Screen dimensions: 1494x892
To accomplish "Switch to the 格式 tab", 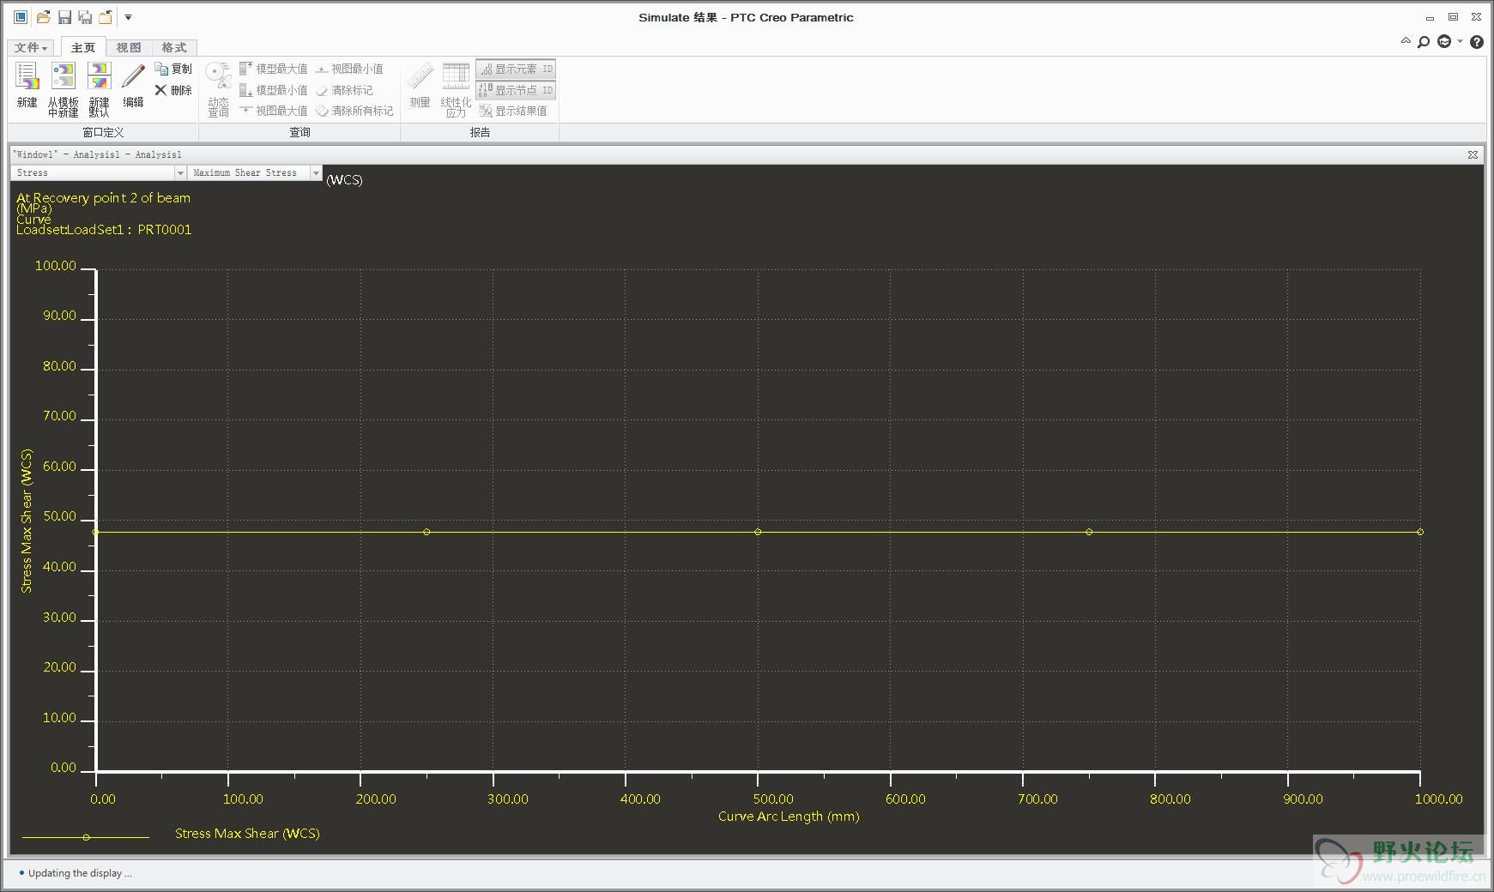I will click(x=174, y=48).
